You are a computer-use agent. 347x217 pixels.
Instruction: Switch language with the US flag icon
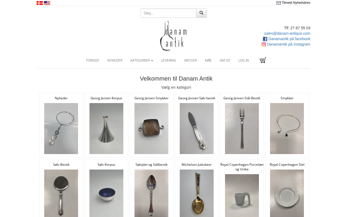tap(47, 3)
